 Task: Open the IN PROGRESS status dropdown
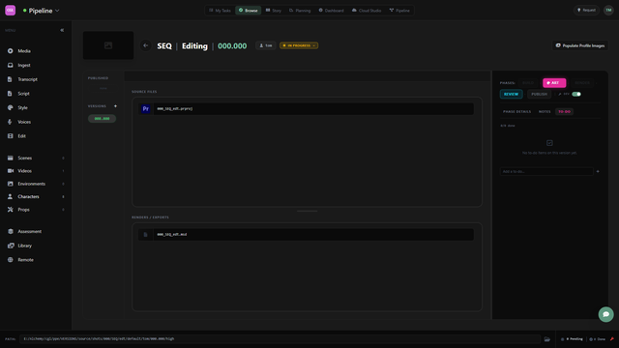299,45
